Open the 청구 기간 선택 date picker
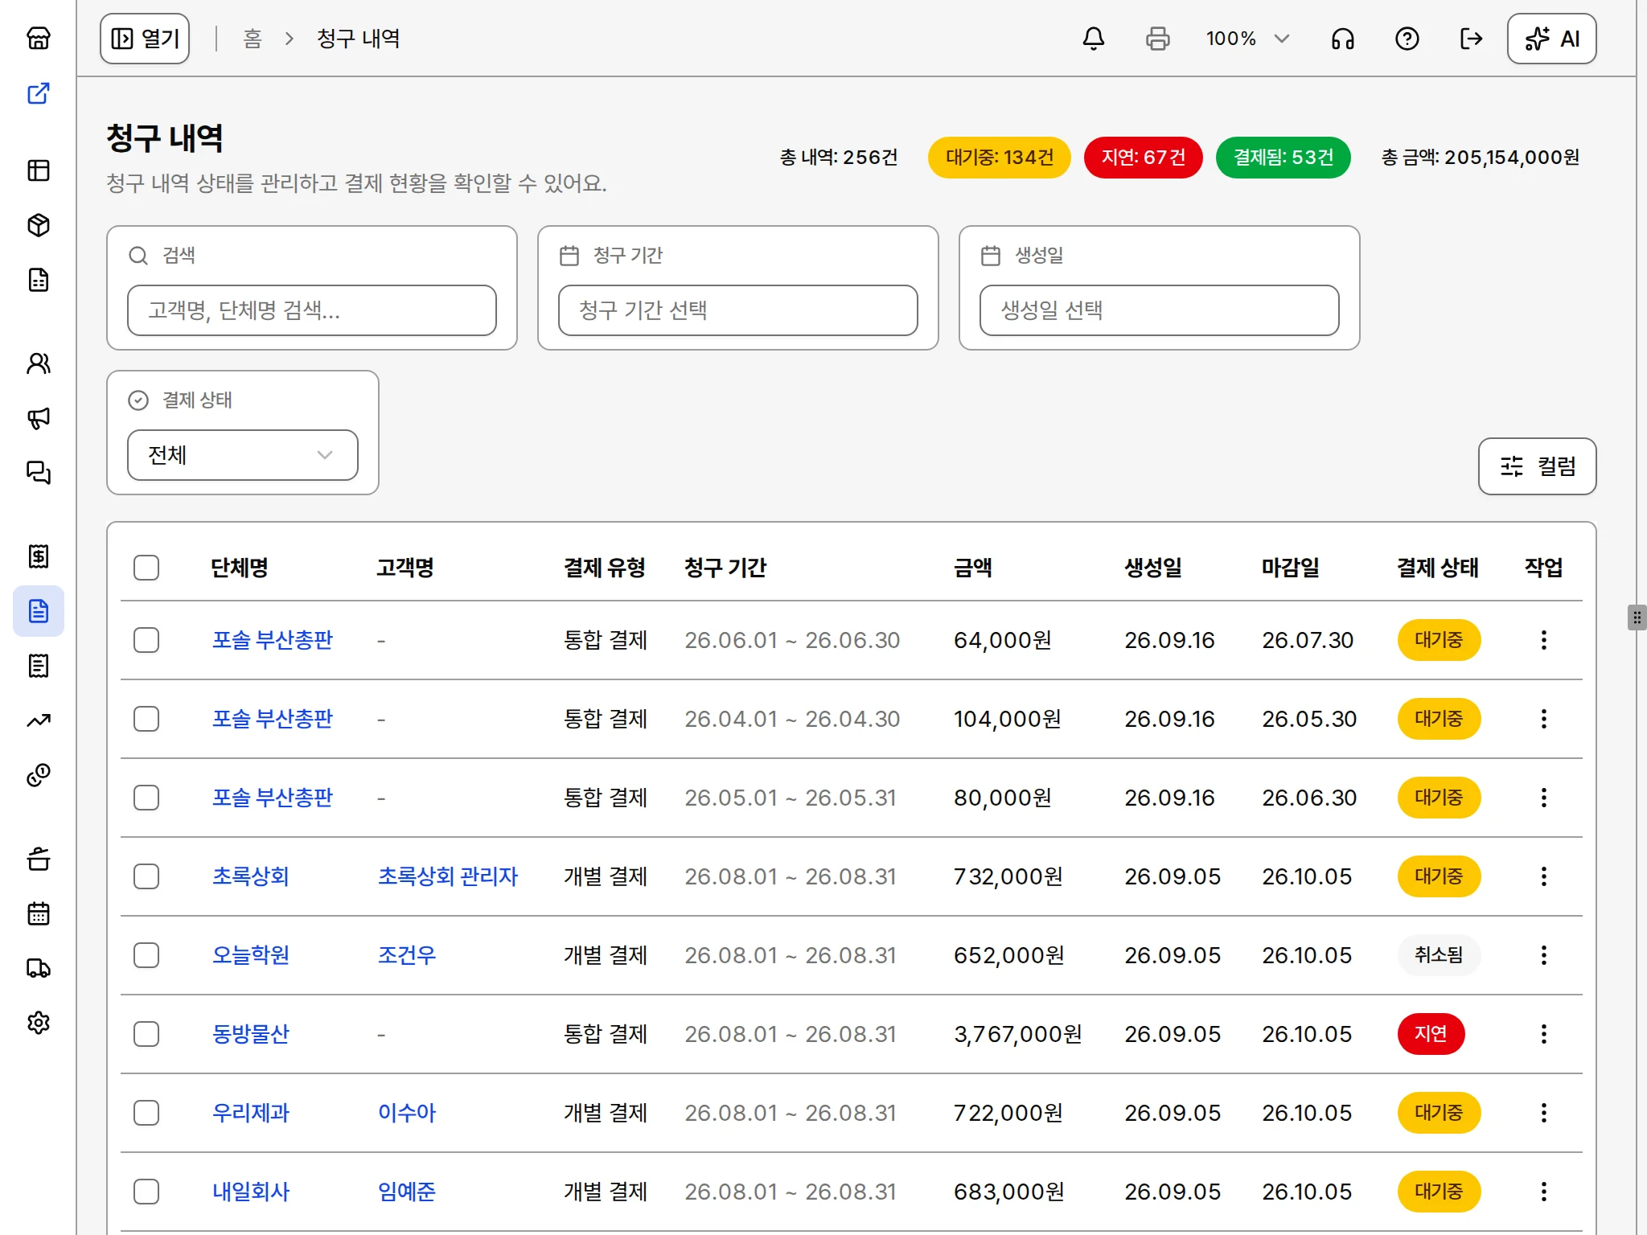This screenshot has height=1235, width=1647. click(738, 310)
